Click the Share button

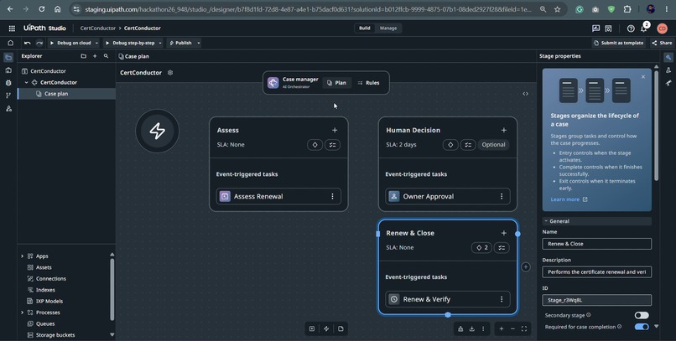[x=662, y=43]
